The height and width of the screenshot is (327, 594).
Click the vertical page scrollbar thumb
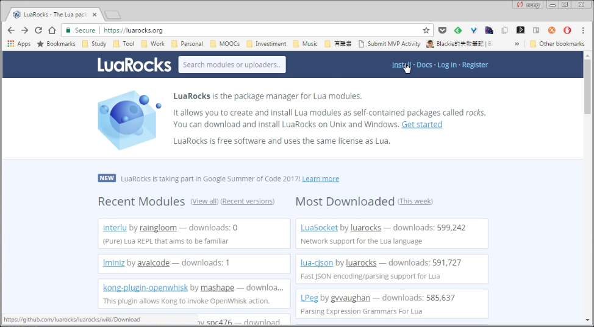pyautogui.click(x=587, y=86)
